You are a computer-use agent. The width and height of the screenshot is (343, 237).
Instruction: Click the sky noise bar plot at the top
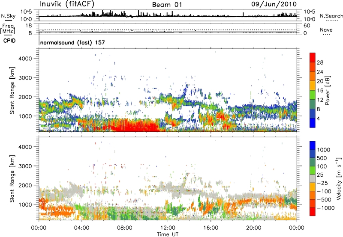pos(168,15)
